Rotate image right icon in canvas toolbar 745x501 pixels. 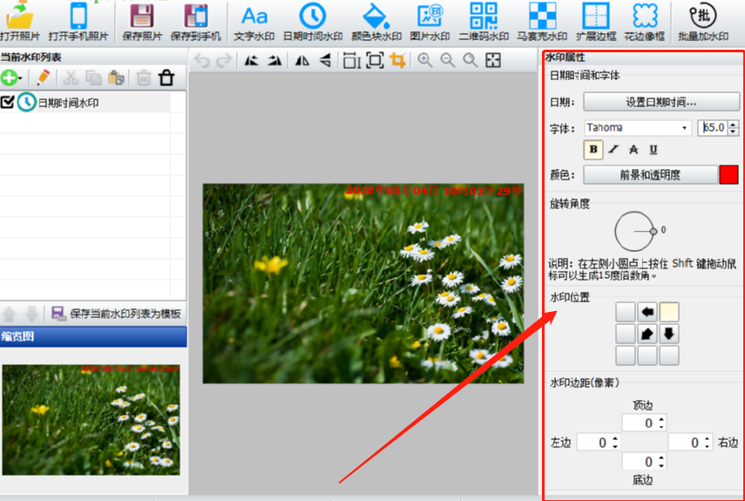tap(274, 60)
